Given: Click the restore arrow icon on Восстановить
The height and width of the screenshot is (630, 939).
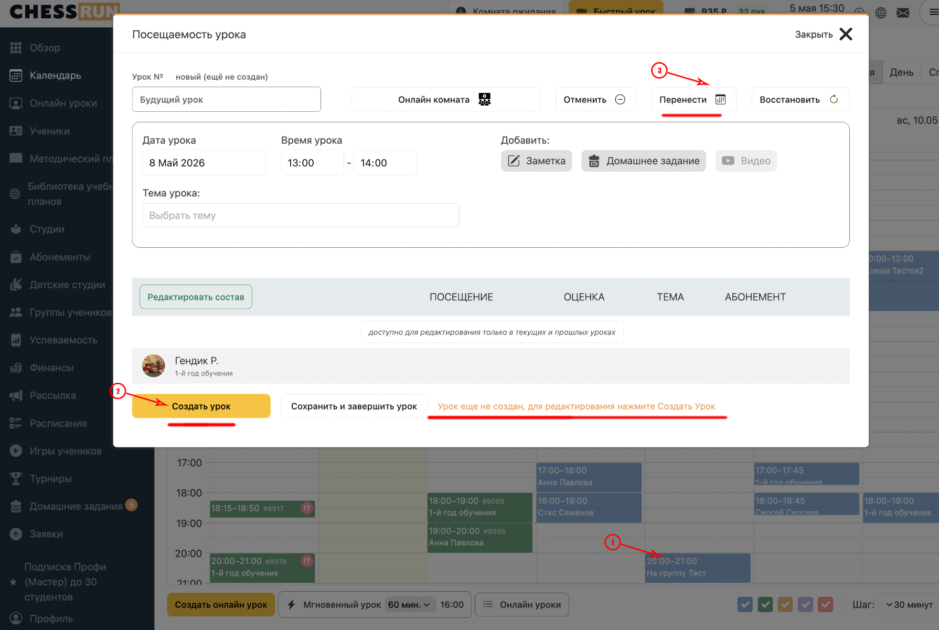Looking at the screenshot, I should coord(834,99).
